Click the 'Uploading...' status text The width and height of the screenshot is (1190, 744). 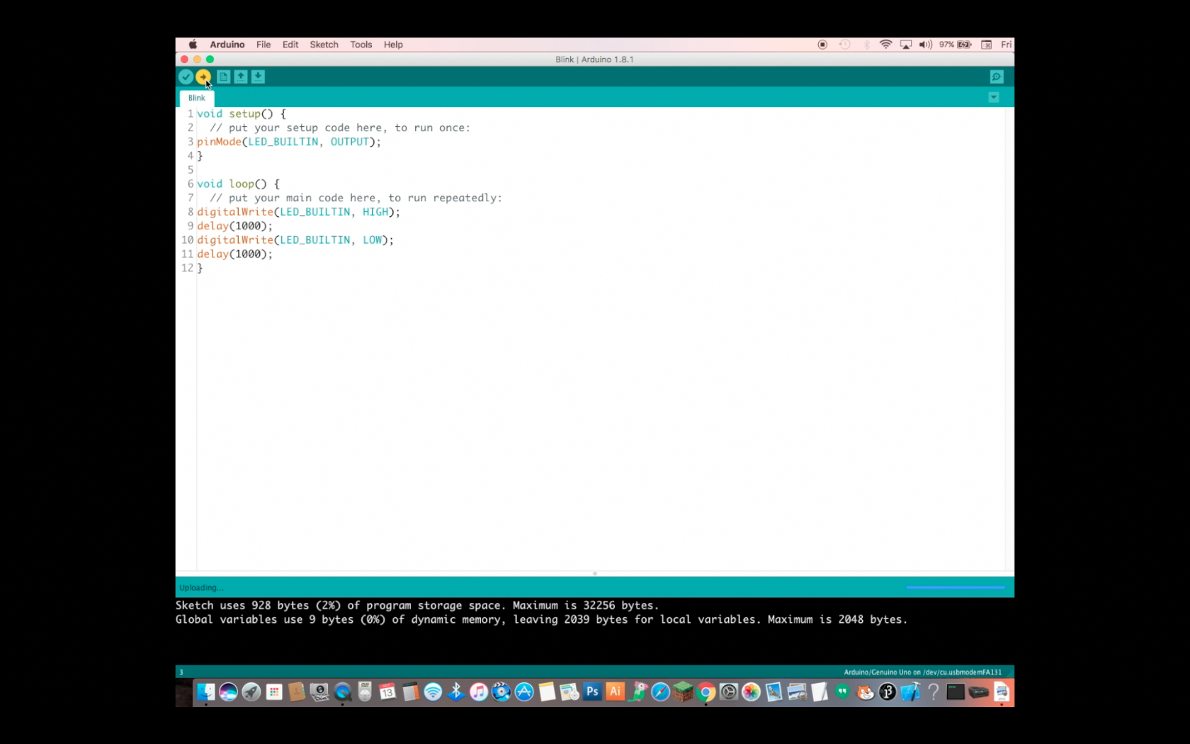[201, 587]
